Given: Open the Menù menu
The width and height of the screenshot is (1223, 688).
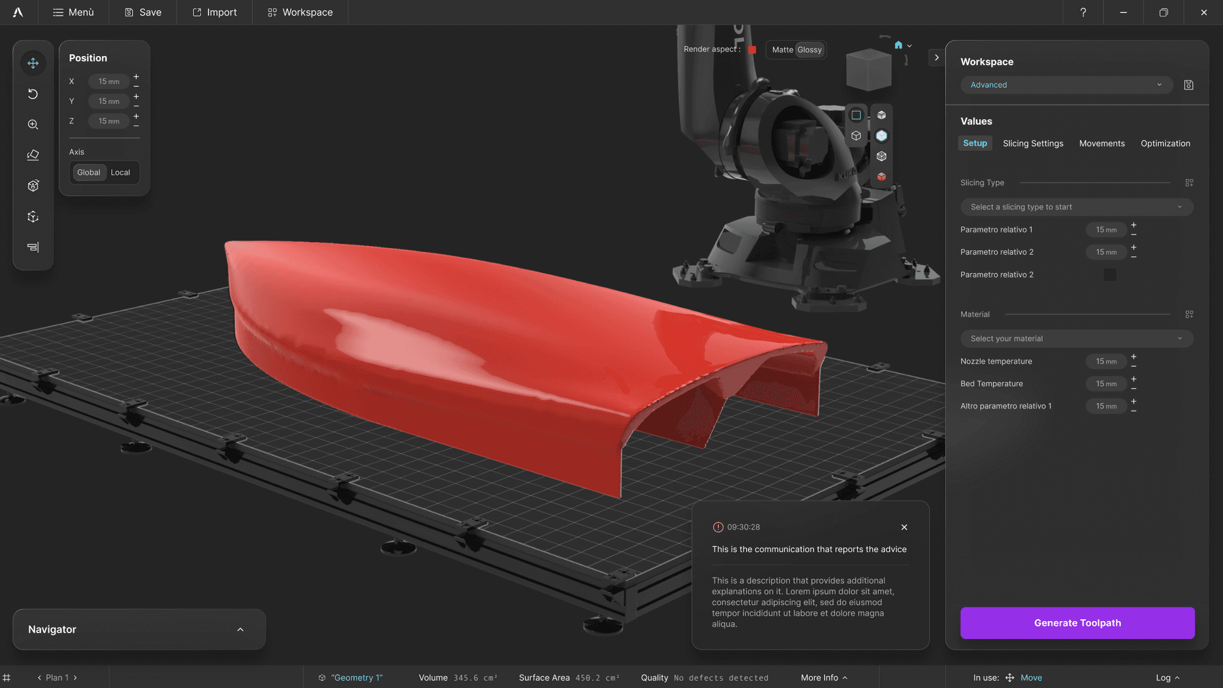Looking at the screenshot, I should [73, 13].
